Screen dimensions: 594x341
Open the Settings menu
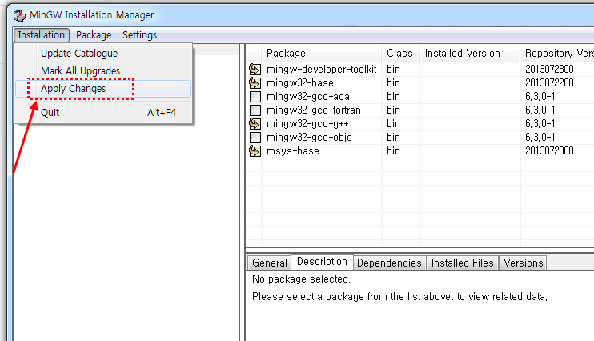[x=139, y=35]
